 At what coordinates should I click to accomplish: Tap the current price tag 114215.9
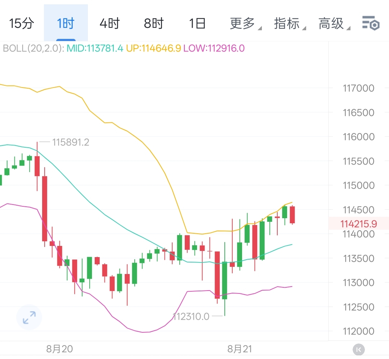(358, 224)
